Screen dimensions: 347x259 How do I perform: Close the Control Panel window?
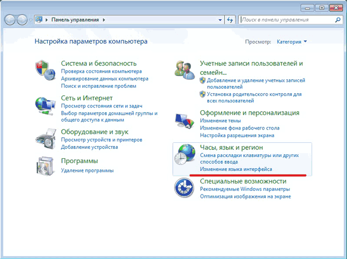(x=336, y=8)
